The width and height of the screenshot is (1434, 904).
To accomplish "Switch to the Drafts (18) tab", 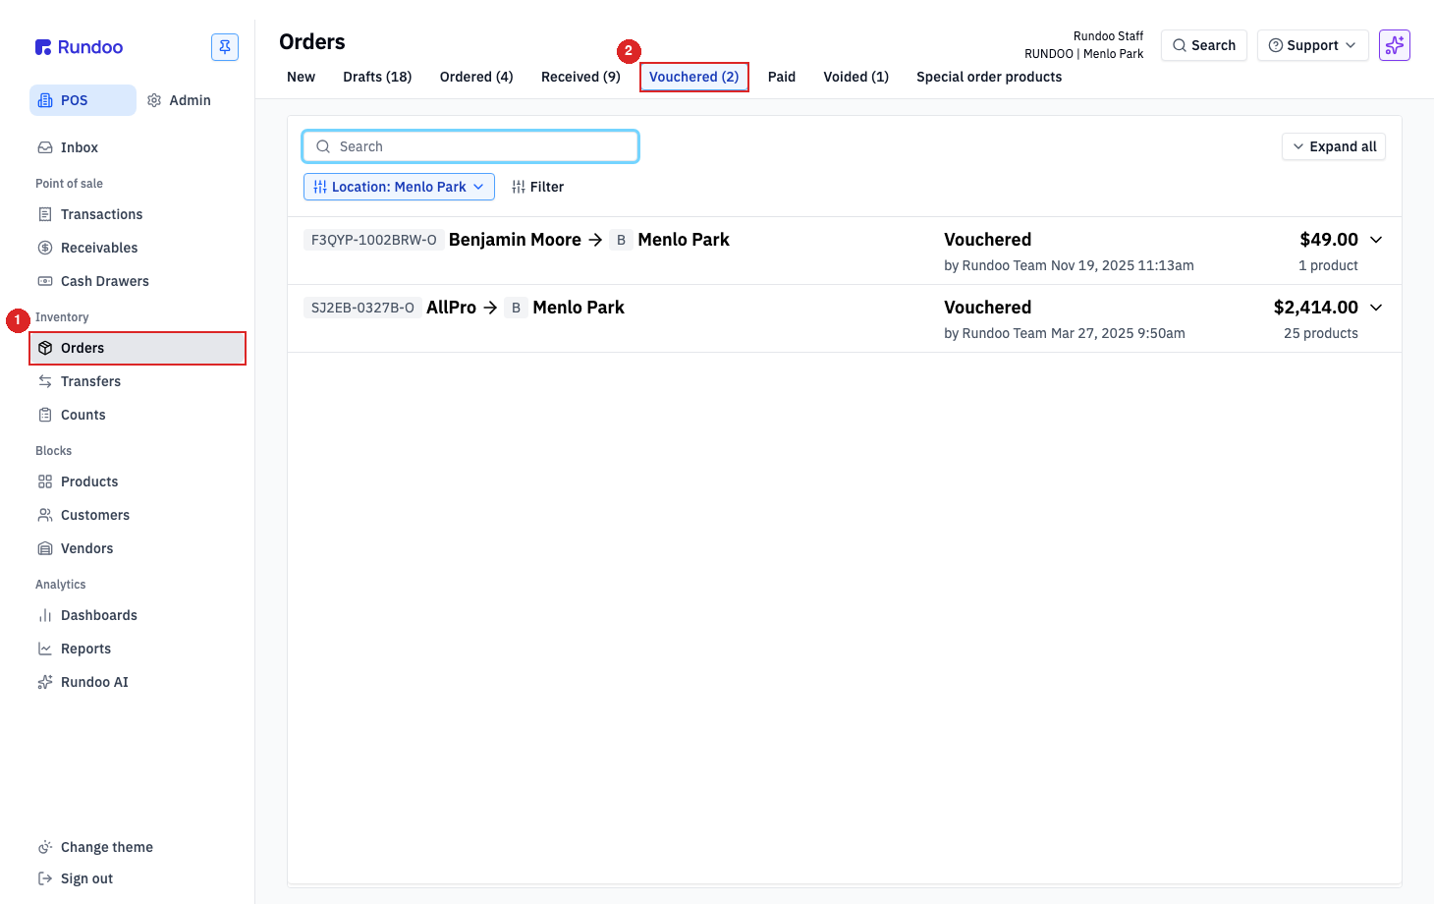I will click(377, 77).
